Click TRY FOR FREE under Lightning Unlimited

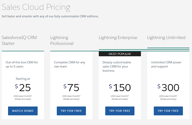click(168, 111)
